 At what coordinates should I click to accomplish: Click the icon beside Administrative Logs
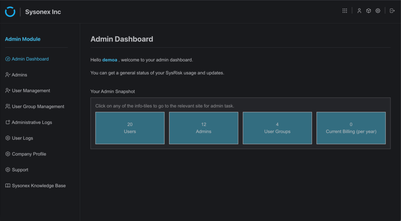coord(8,122)
